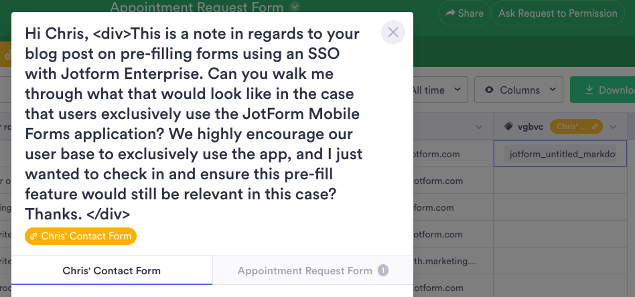Image resolution: width=635 pixels, height=297 pixels.
Task: Click the link icon in vgbvc header badge
Action: 593,126
